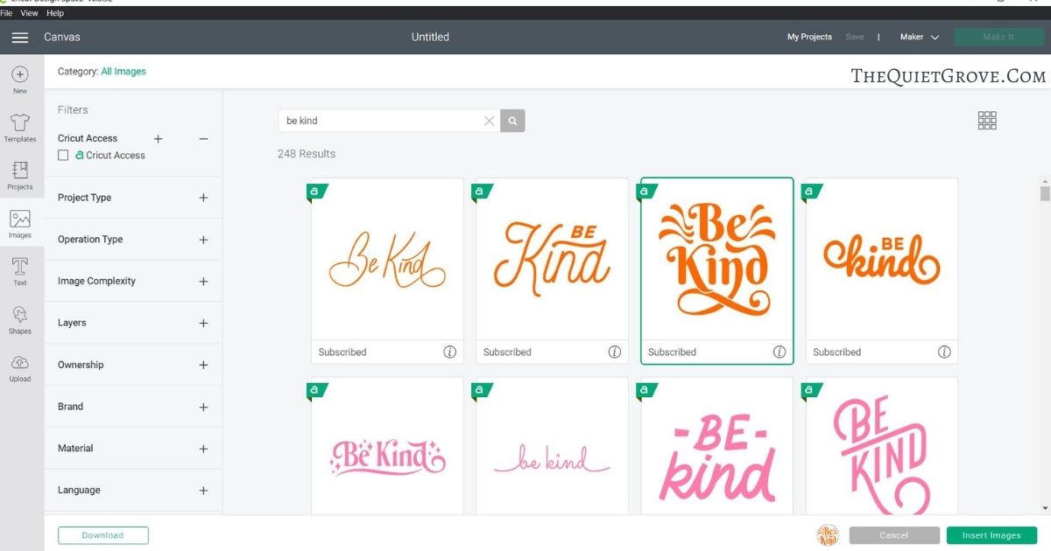Open the Templates panel

[x=20, y=128]
